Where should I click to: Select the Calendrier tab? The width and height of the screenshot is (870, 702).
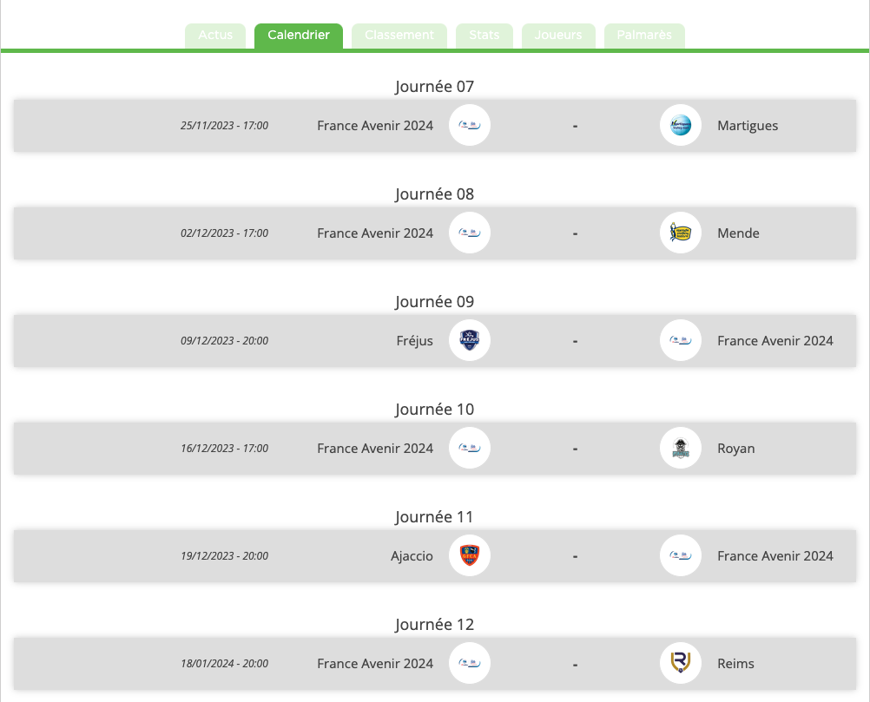tap(299, 36)
